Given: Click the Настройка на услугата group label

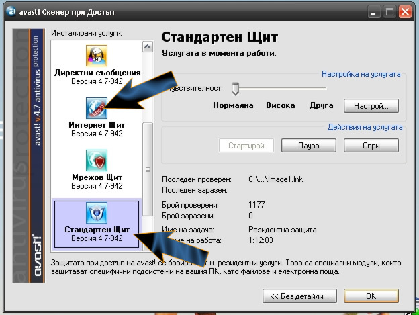Looking at the screenshot, I should point(361,74).
